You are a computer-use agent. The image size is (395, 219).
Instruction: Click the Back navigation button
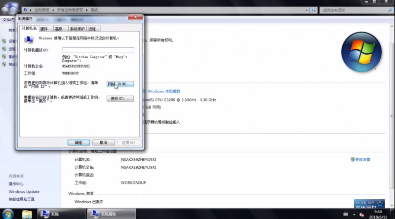tap(5, 10)
